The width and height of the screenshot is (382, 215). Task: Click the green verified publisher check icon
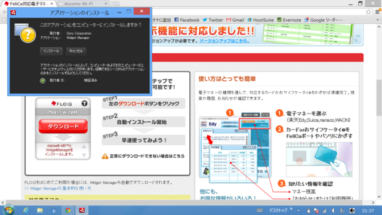[x=42, y=81]
